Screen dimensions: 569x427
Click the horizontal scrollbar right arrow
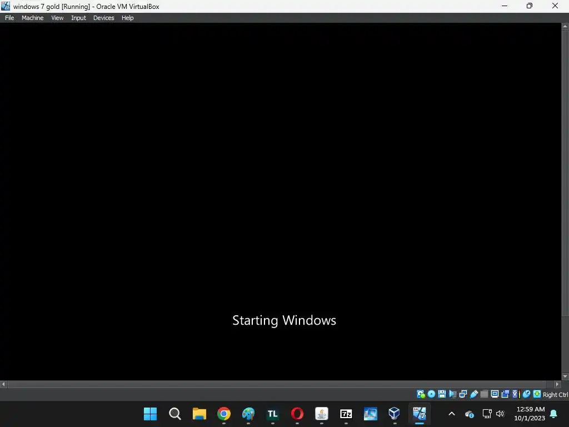tap(557, 384)
